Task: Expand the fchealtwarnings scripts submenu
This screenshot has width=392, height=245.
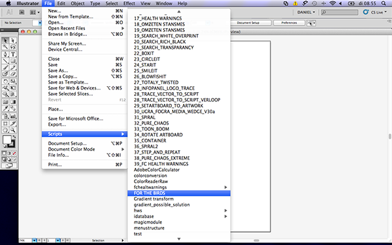Action: coord(225,188)
